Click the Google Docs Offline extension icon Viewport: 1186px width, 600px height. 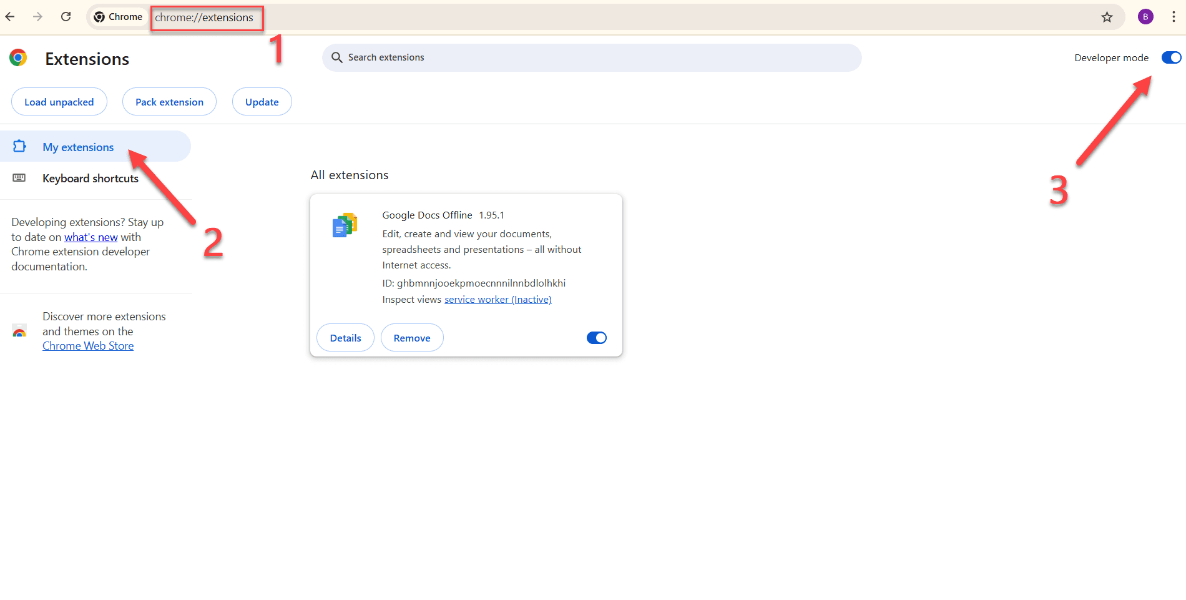tap(345, 225)
